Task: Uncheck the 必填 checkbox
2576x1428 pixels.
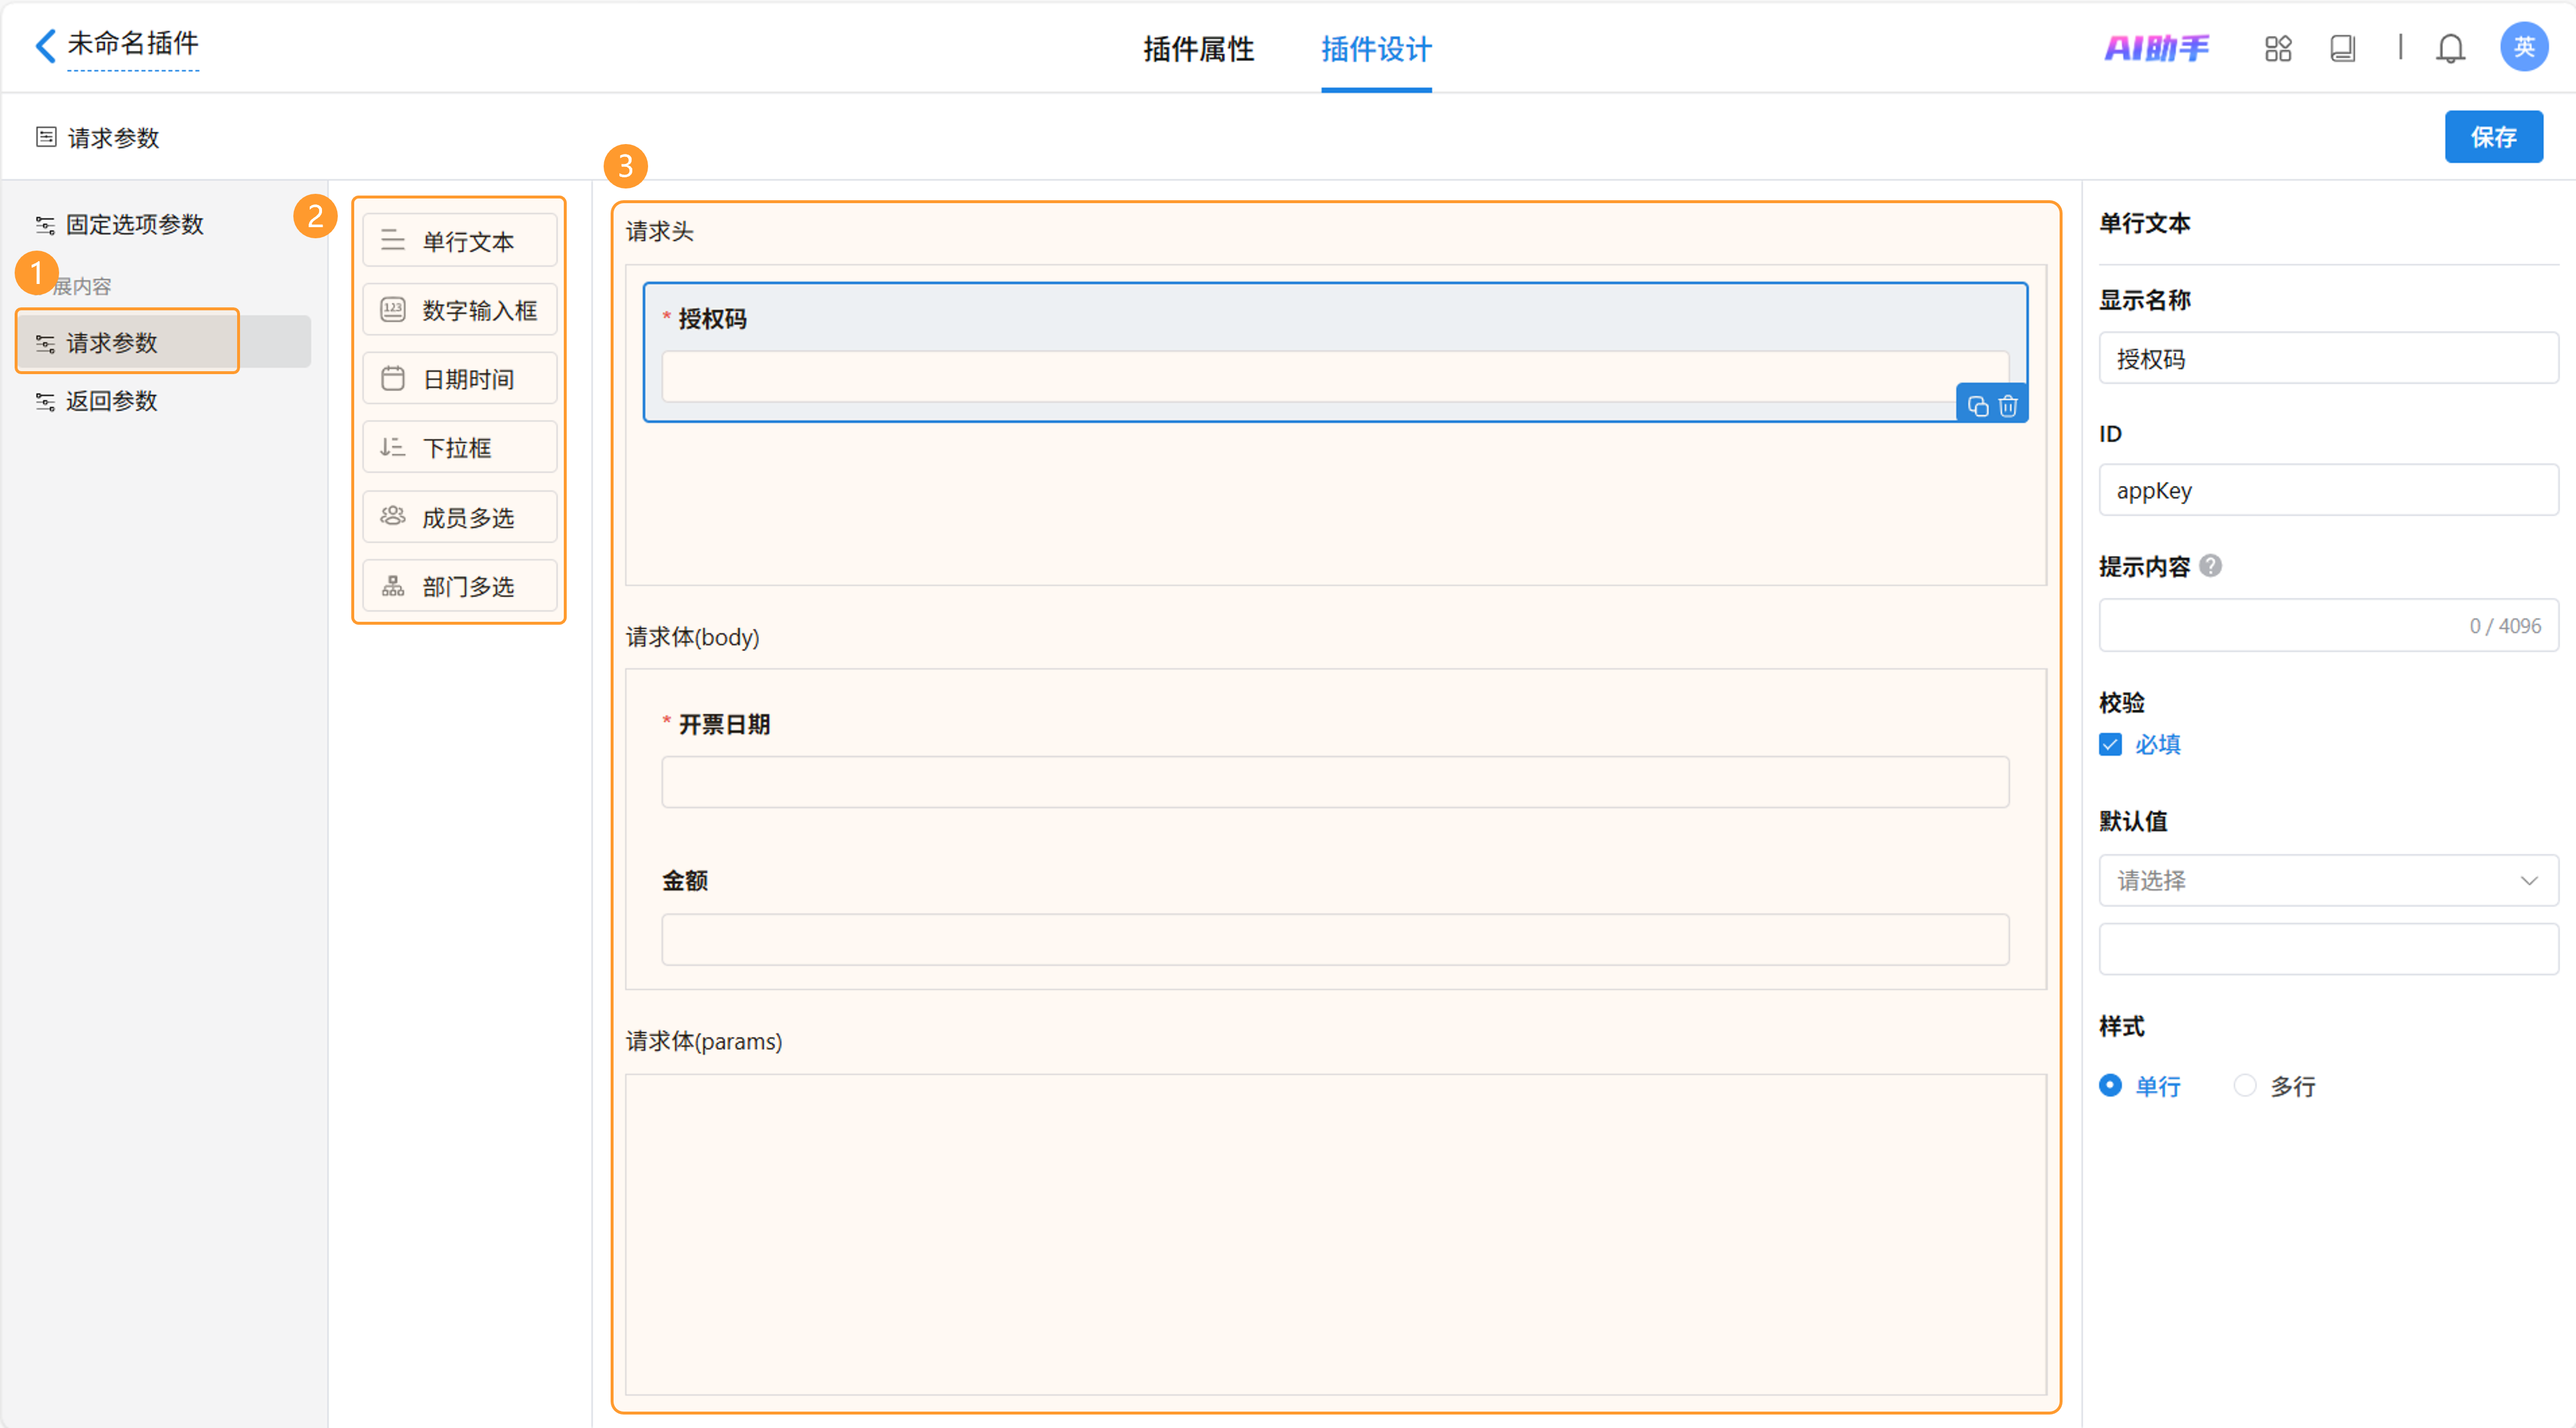Action: coord(2110,744)
